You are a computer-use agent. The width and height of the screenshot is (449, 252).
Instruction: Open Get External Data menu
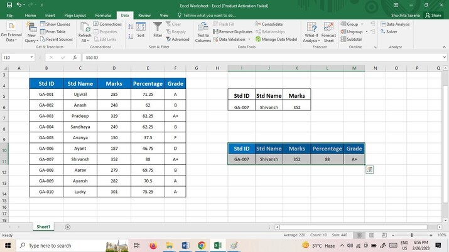[11, 32]
